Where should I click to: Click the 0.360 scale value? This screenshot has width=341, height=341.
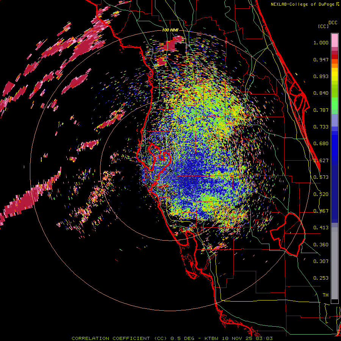click(x=321, y=245)
